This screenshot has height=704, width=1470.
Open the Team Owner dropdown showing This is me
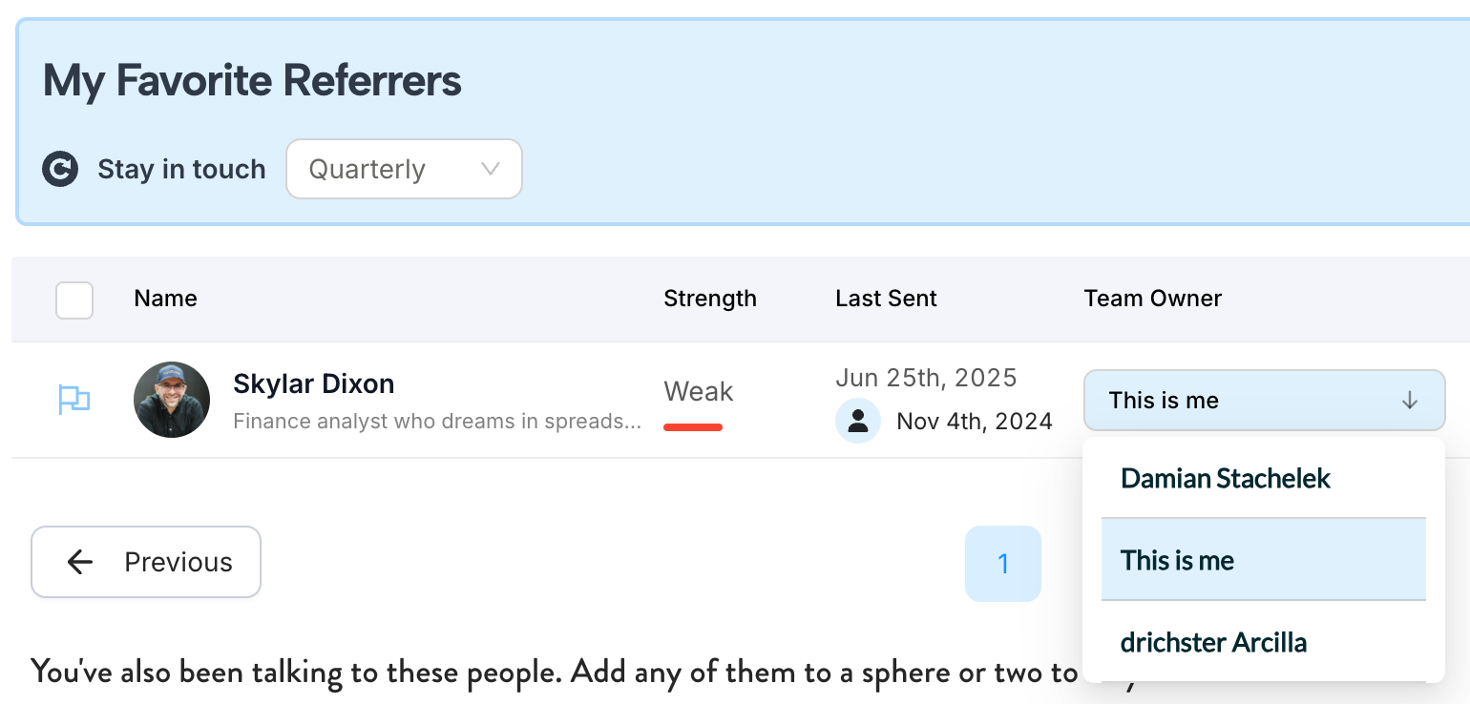[x=1264, y=401]
